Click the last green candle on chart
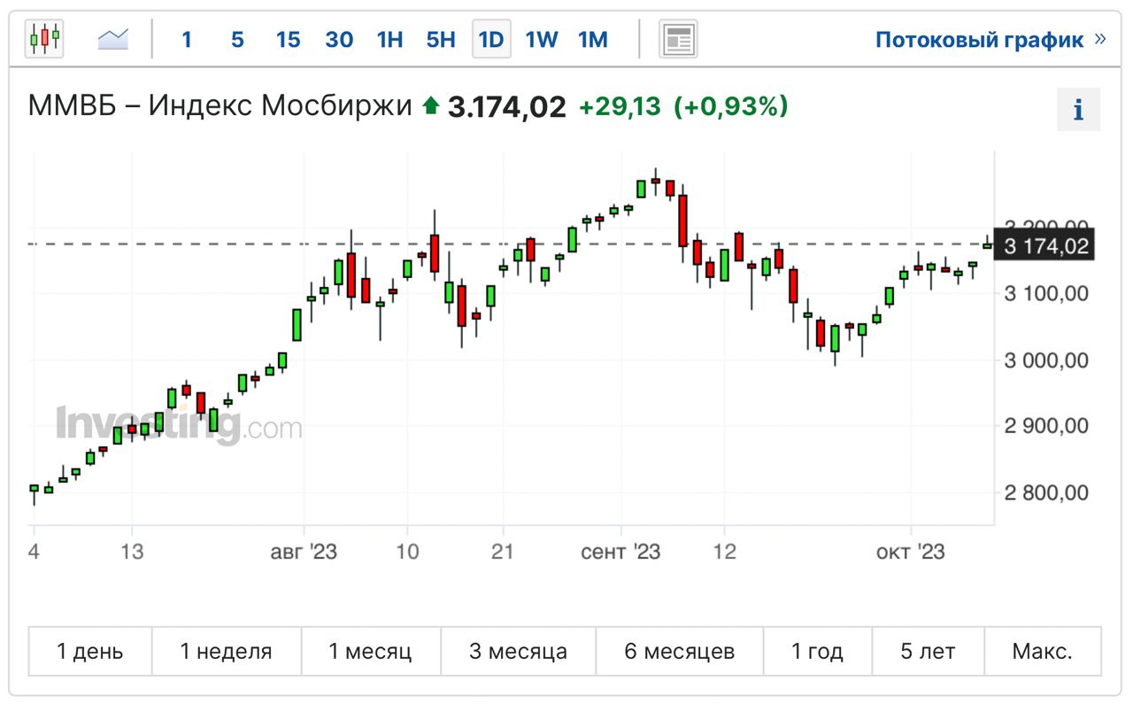The image size is (1133, 704). [x=988, y=245]
